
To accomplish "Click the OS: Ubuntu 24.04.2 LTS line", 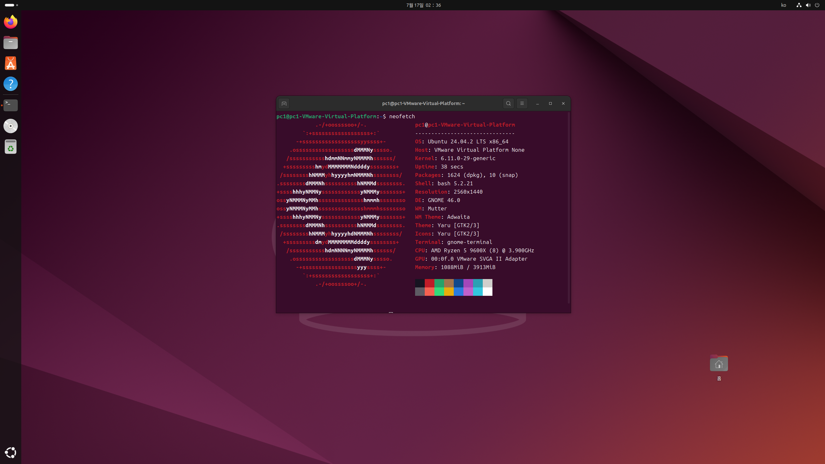I will click(462, 141).
